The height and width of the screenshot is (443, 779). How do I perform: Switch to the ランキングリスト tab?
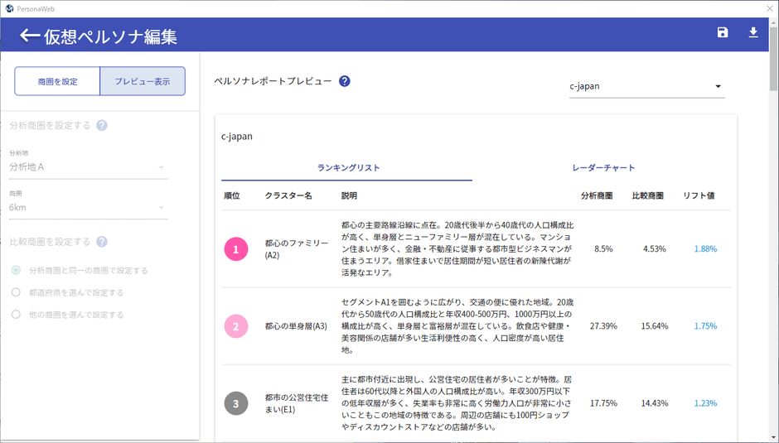click(346, 168)
